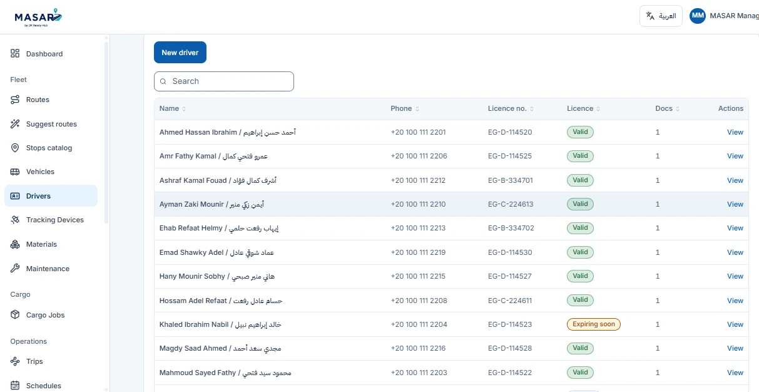The image size is (759, 392).
Task: View Khaled Ibrahim Nabil's record
Action: point(735,324)
